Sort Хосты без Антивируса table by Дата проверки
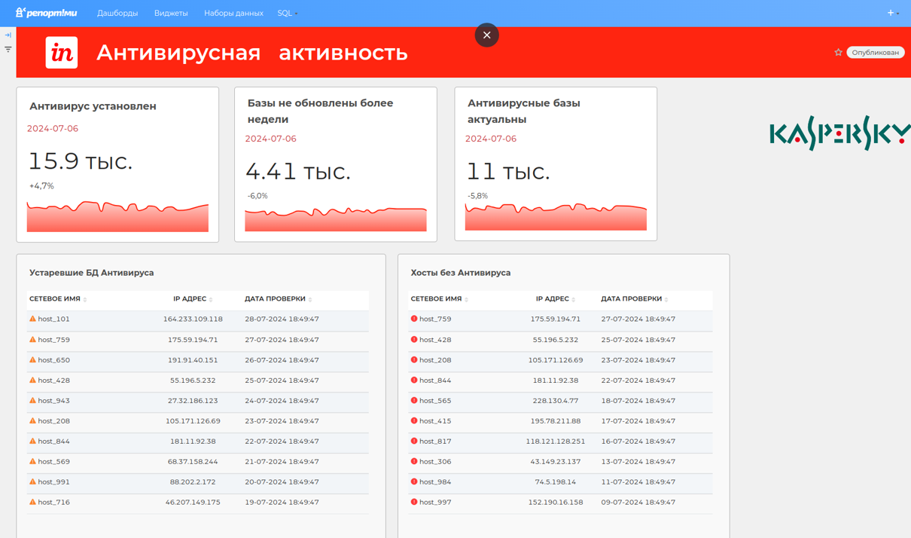 click(x=635, y=299)
